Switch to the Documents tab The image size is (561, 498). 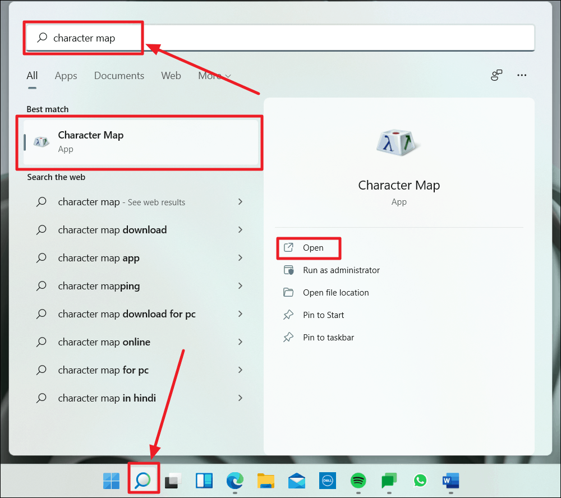[x=119, y=76]
